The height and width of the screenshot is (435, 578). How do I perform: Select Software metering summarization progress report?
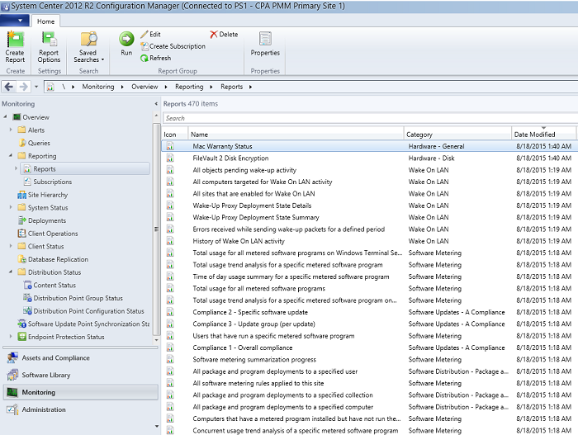tap(369, 359)
